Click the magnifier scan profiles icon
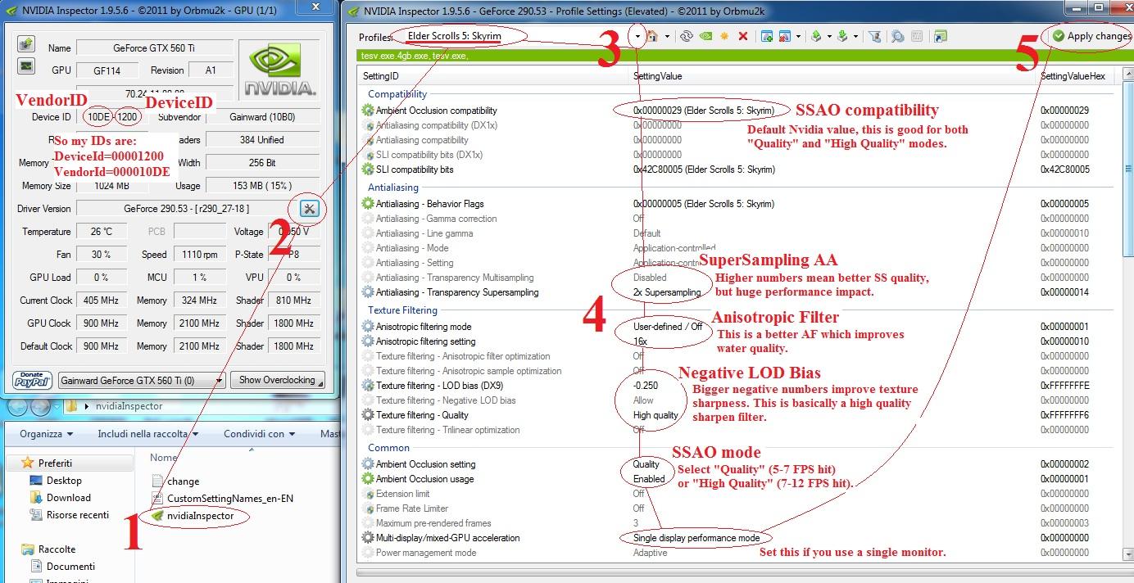The width and height of the screenshot is (1134, 583). [x=897, y=36]
